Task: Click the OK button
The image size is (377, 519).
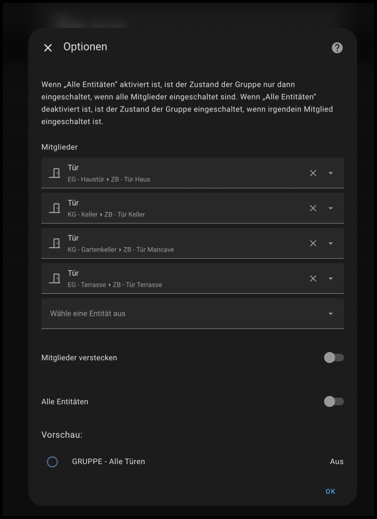Action: [330, 492]
